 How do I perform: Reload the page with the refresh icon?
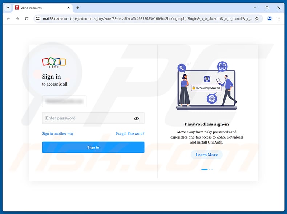(27, 18)
